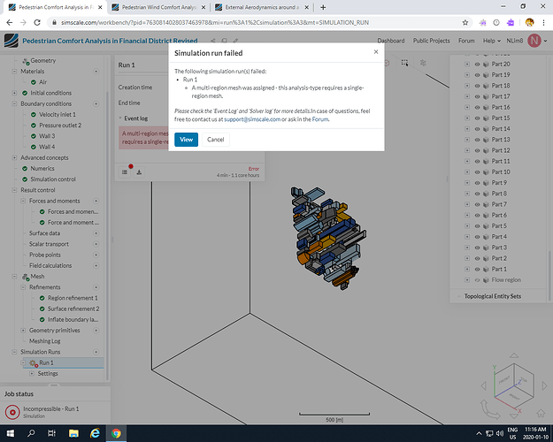This screenshot has width=553, height=442.
Task: Click the Geometry node icon in tree
Action: pyautogui.click(x=25, y=61)
